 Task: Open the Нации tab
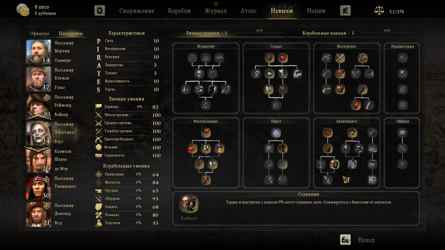[316, 11]
